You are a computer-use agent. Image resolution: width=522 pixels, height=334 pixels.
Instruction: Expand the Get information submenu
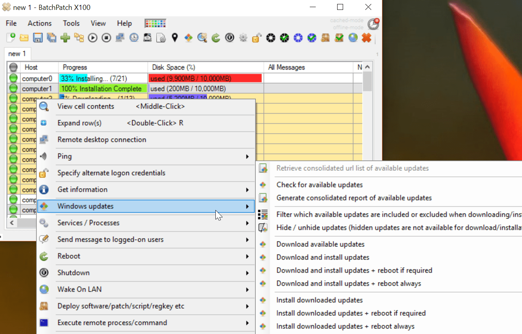(x=146, y=190)
